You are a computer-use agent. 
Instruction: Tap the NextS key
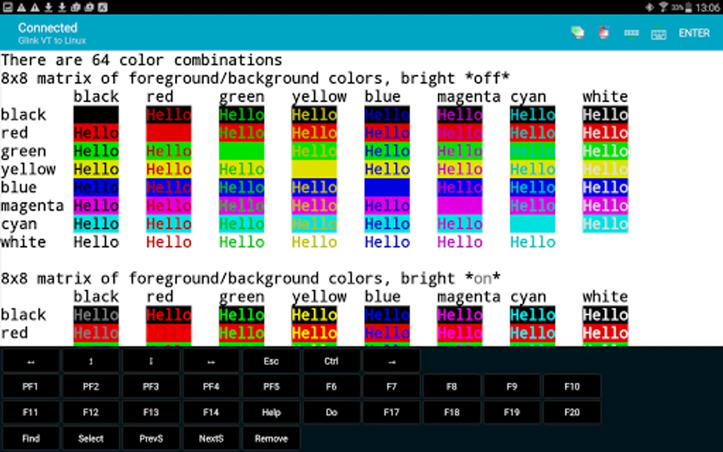pyautogui.click(x=211, y=438)
